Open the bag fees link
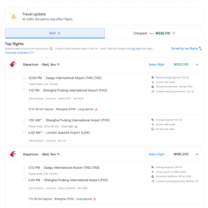 tap(136, 48)
